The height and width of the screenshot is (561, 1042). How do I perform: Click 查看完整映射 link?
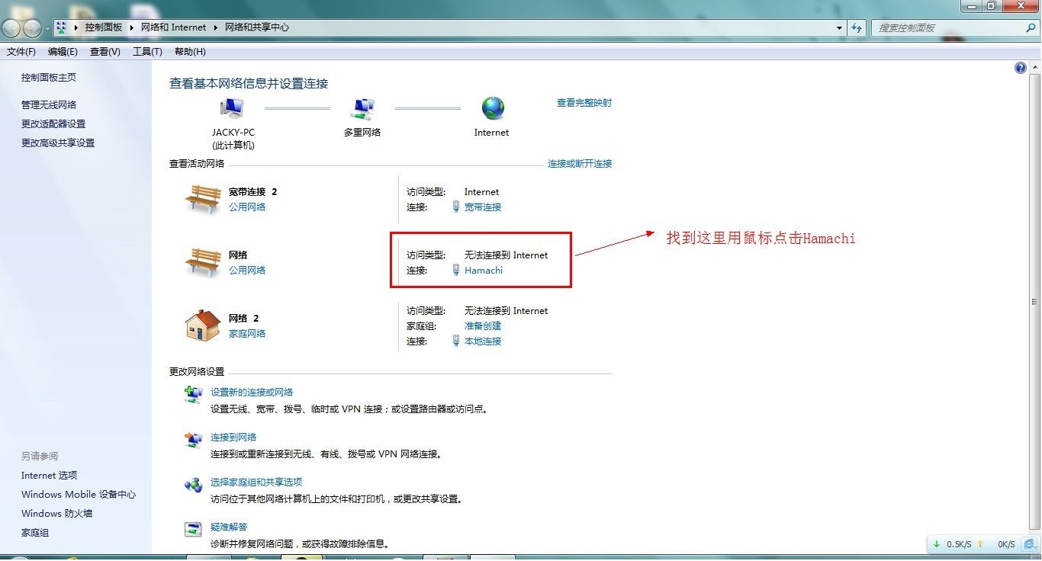pos(584,102)
